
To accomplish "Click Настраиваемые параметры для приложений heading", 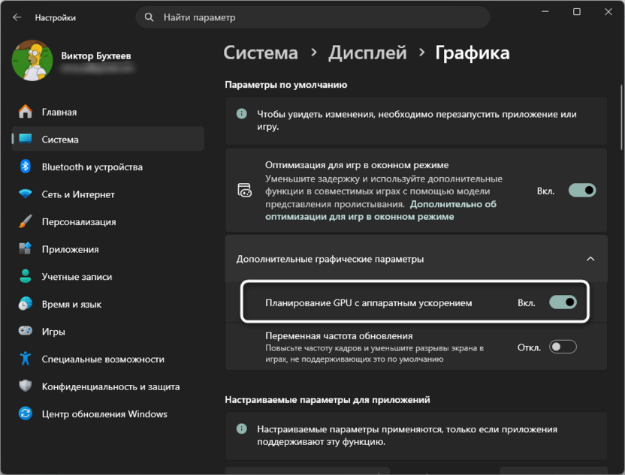I will point(328,399).
